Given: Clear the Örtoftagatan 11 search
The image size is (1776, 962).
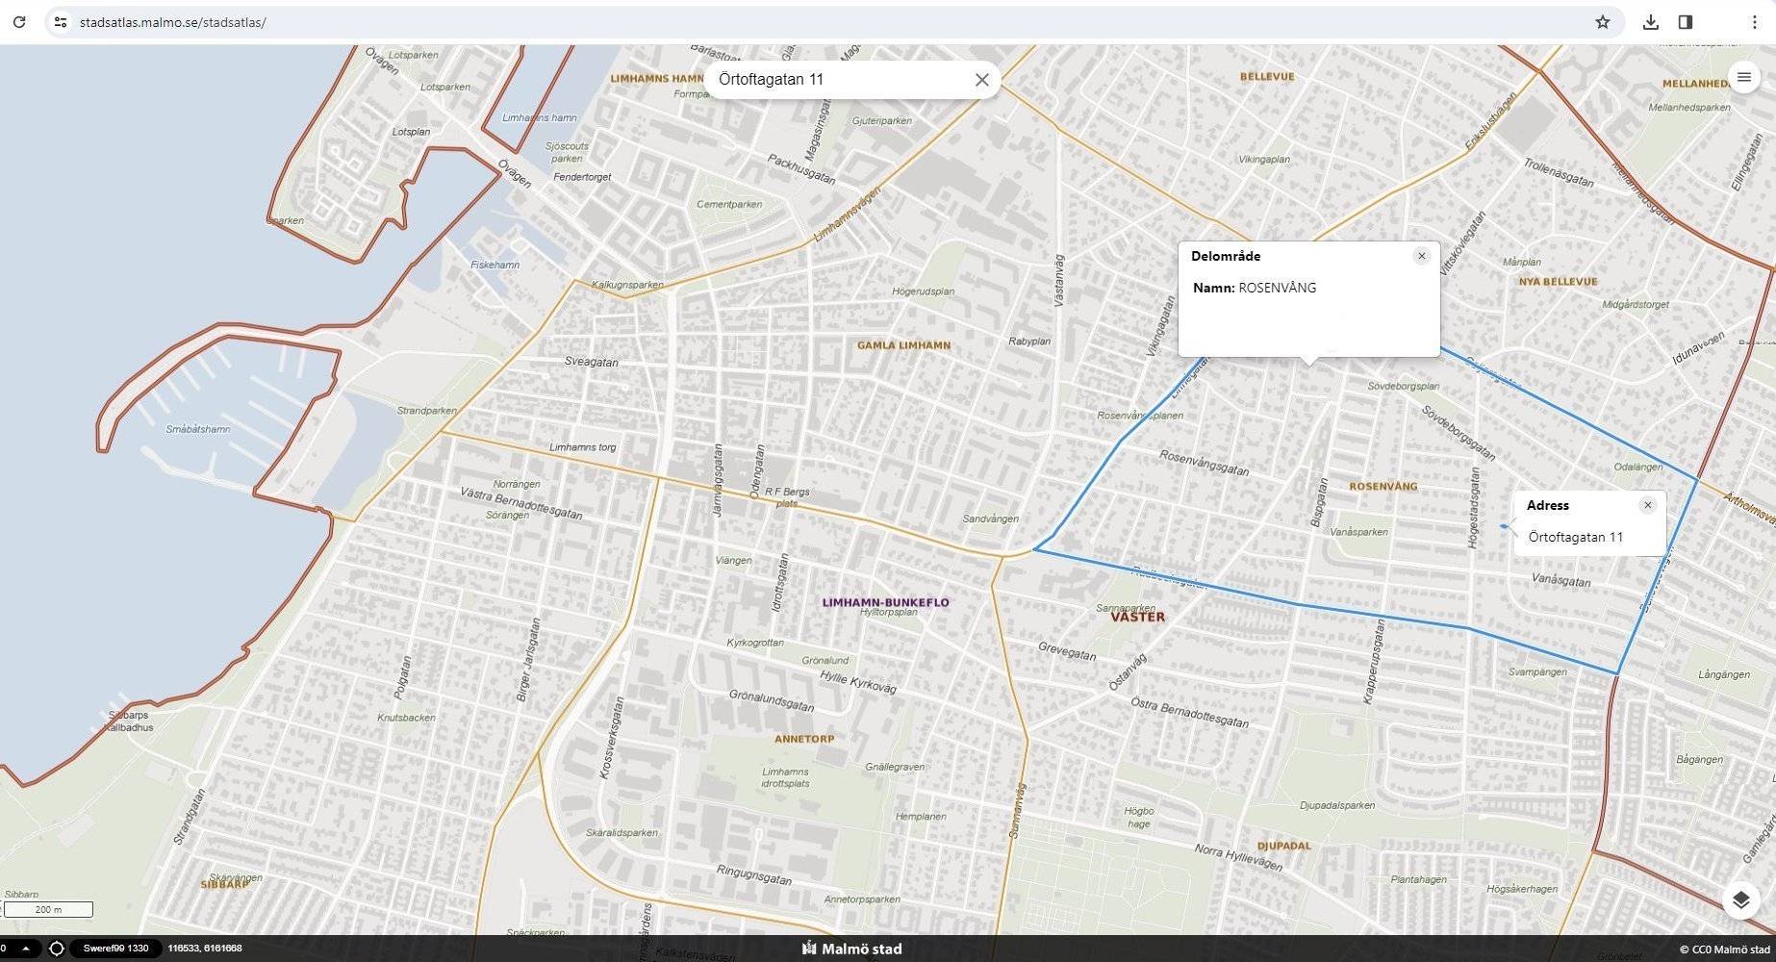Looking at the screenshot, I should [981, 80].
